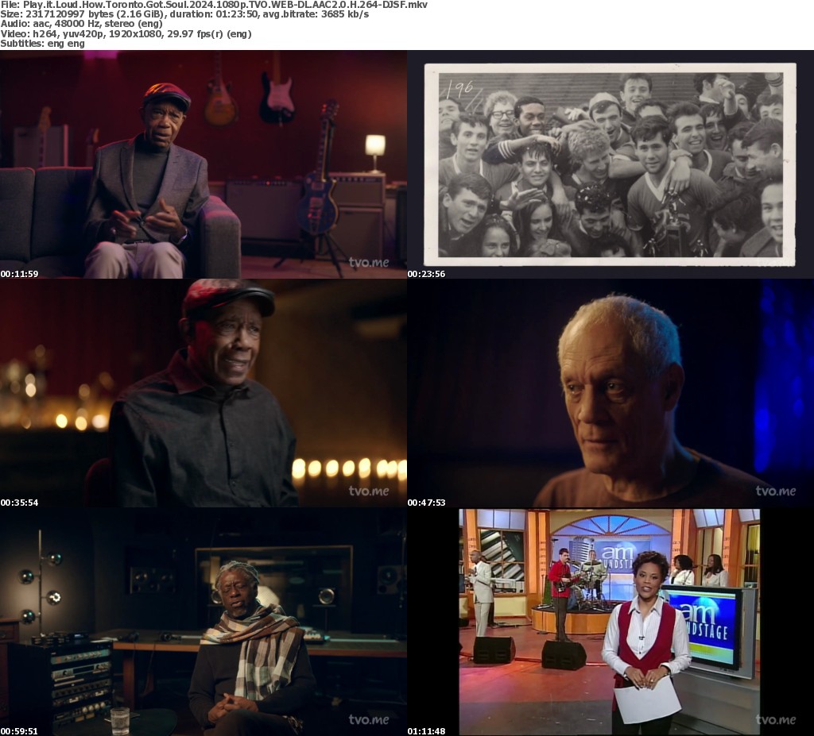Click the Video codec info line

click(x=126, y=34)
